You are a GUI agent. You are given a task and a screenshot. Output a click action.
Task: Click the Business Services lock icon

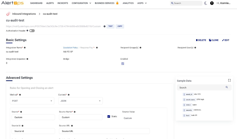click(117, 3)
